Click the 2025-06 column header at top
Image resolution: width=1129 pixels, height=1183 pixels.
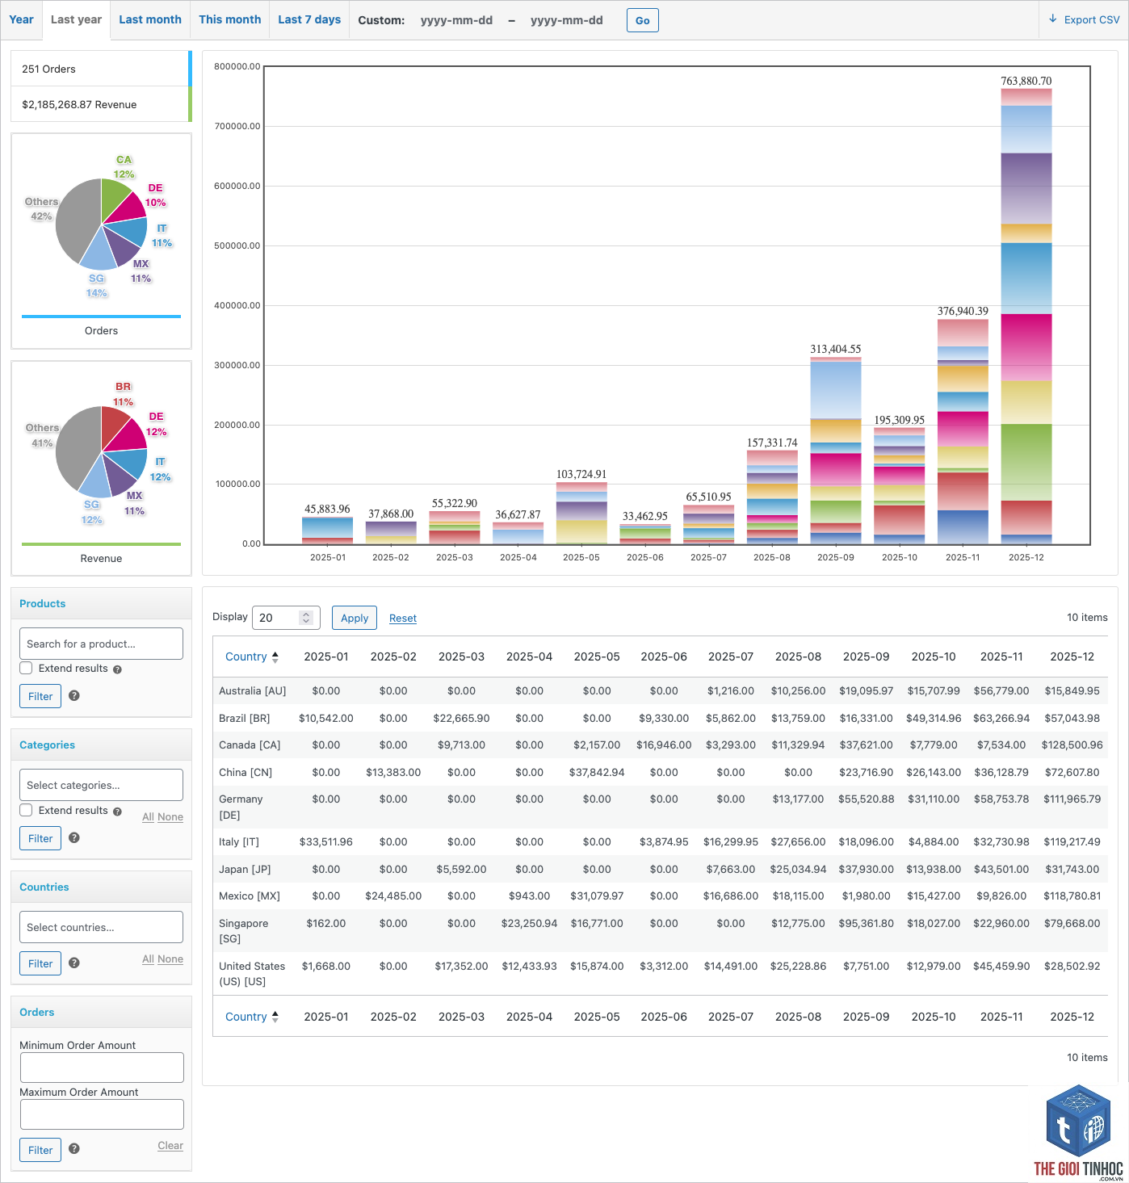[664, 657]
